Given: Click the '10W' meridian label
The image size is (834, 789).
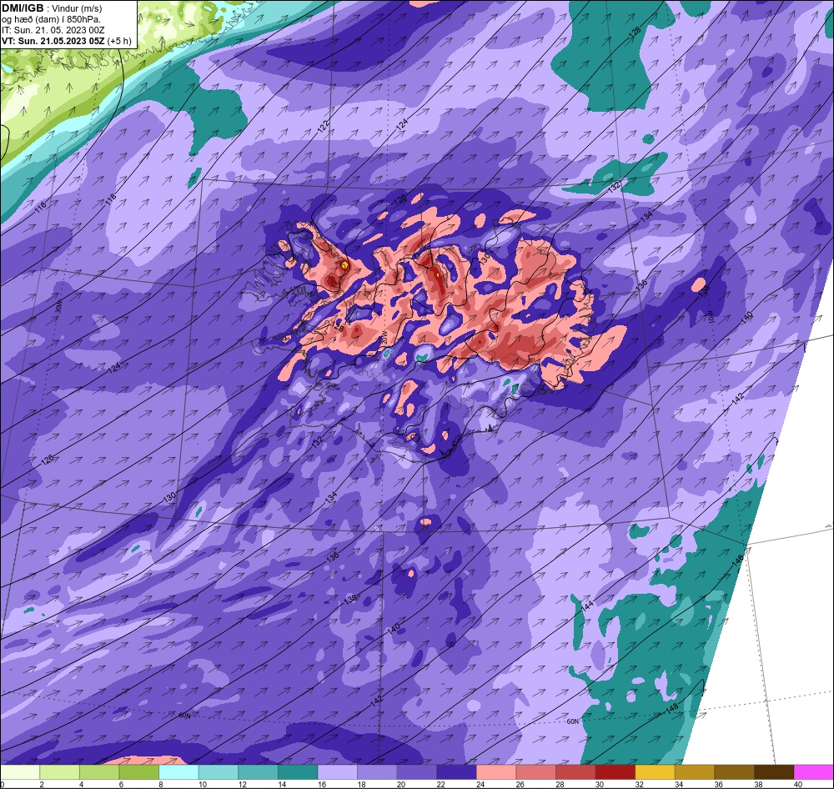Looking at the screenshot, I should pyautogui.click(x=710, y=318).
